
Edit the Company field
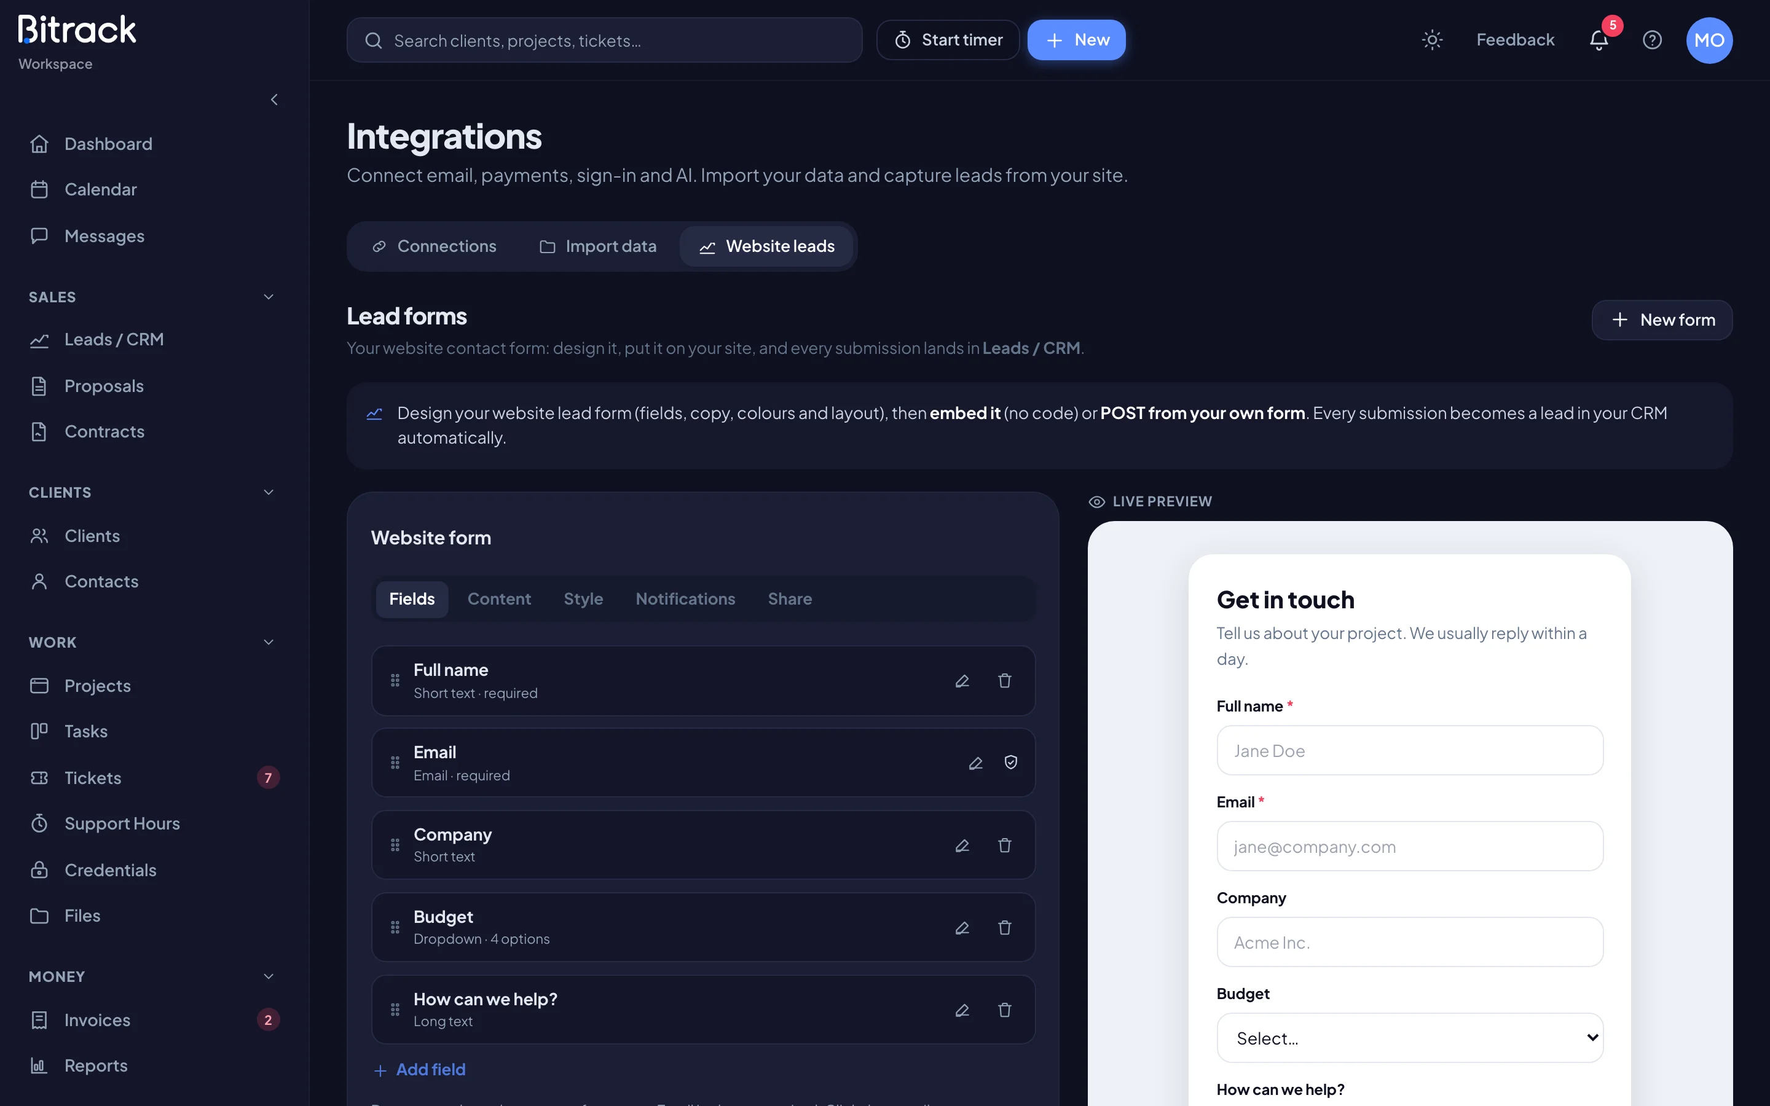[x=962, y=845]
